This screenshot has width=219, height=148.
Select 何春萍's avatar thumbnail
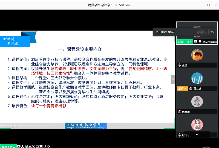pyautogui.click(x=197, y=102)
